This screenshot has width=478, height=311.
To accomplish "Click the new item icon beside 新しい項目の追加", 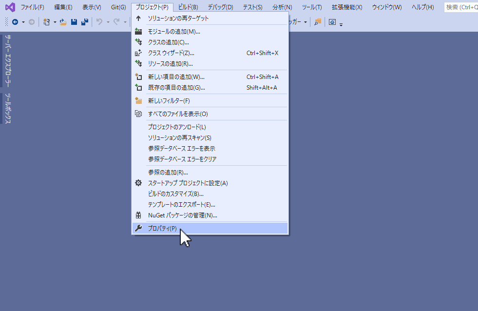I will click(x=138, y=77).
